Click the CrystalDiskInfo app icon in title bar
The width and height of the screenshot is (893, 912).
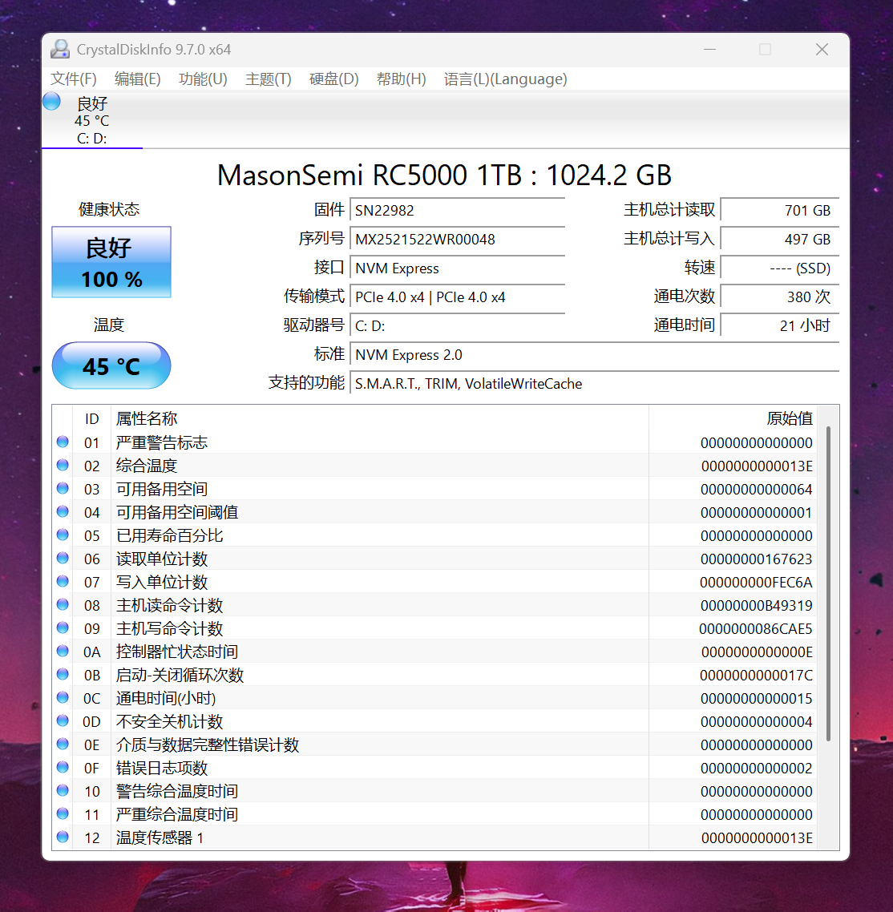59,50
